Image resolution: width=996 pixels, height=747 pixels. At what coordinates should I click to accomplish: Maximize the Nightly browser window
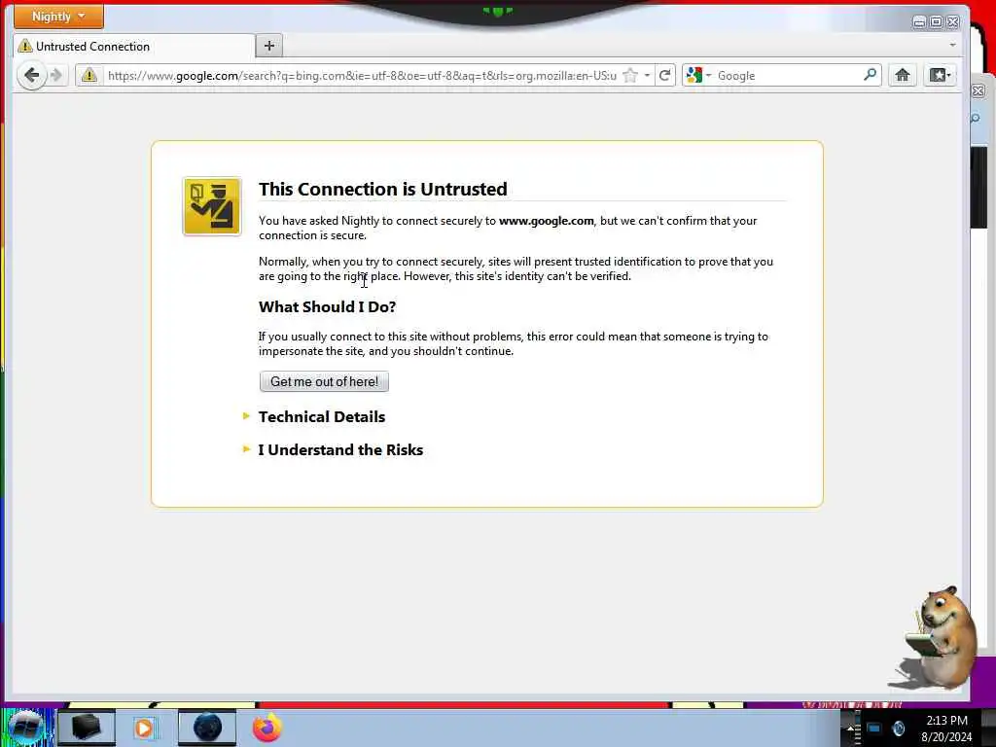(x=936, y=22)
